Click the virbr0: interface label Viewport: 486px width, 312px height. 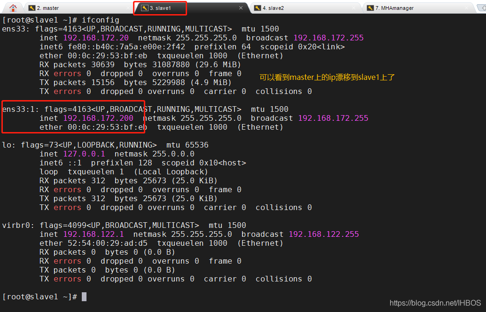tap(18, 225)
